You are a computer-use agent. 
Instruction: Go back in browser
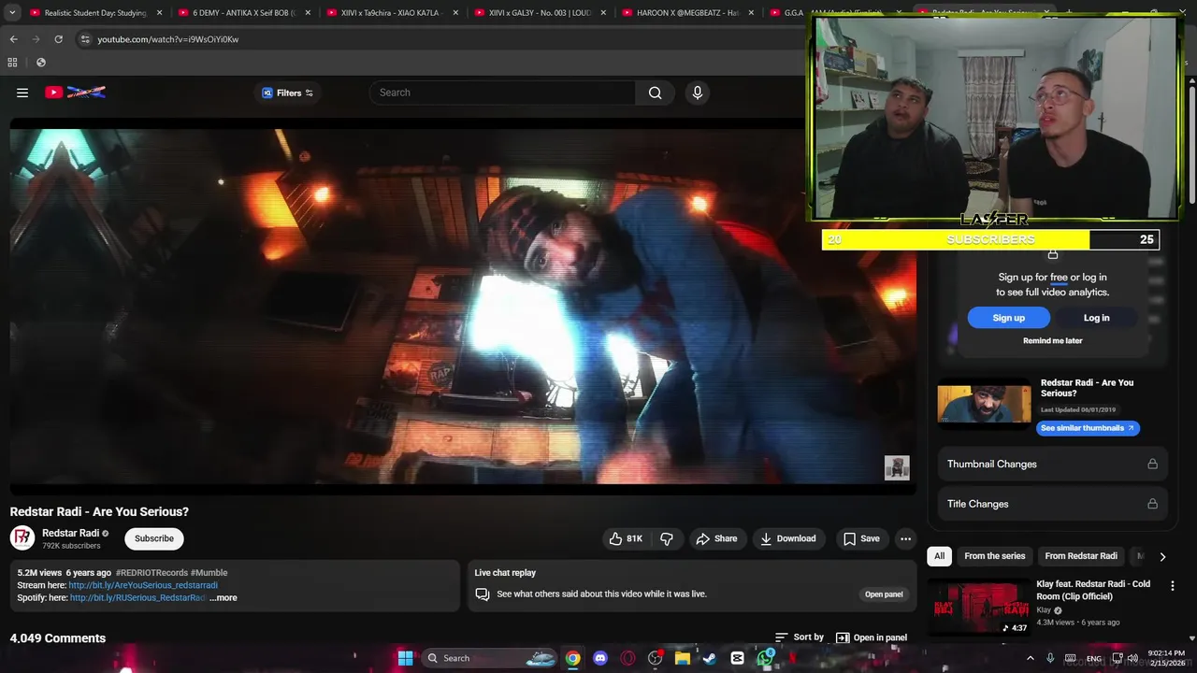pyautogui.click(x=13, y=39)
